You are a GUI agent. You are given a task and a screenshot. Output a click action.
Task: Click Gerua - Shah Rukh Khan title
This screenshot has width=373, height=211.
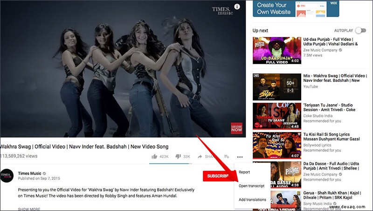[332, 195]
